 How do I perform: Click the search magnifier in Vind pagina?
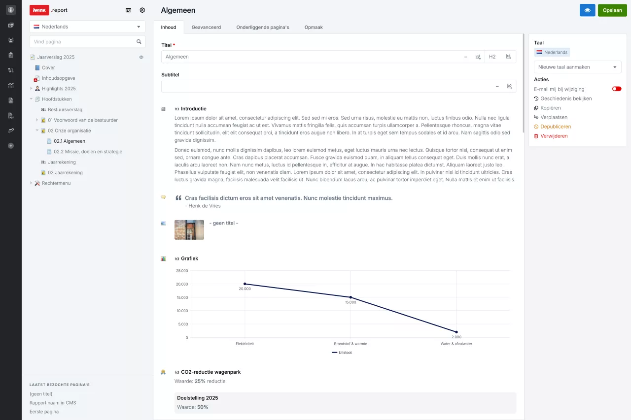point(139,42)
